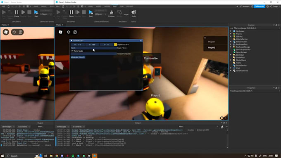Screen dimensions: 281x158
Task: Click the TransferBooth input field
Action: [93, 54]
